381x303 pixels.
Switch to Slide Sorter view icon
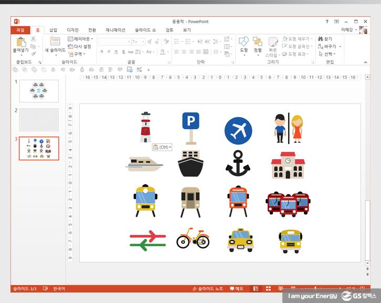pyautogui.click(x=267, y=289)
